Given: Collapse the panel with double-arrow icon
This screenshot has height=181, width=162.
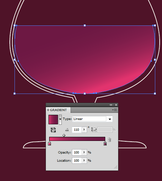Looking at the screenshot, I should 111,105.
